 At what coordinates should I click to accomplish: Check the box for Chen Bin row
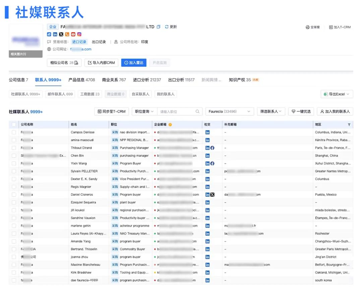pyautogui.click(x=14, y=156)
